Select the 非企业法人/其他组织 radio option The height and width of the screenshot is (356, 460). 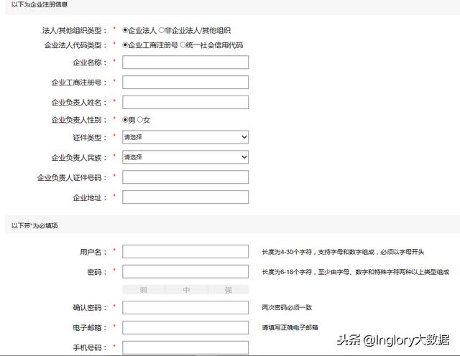tap(161, 30)
